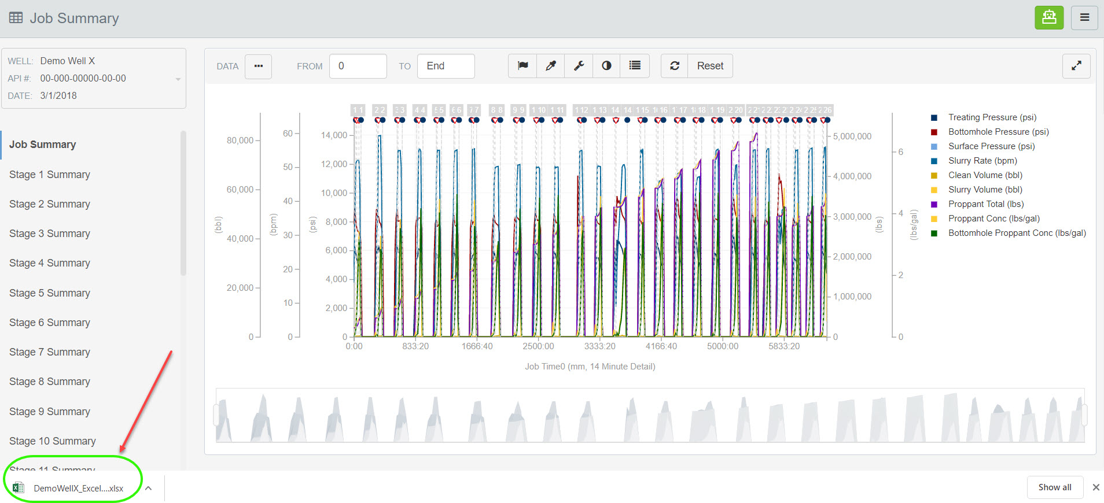Viewport: 1104px width, 503px height.
Task: Click the Reset button
Action: pyautogui.click(x=710, y=66)
